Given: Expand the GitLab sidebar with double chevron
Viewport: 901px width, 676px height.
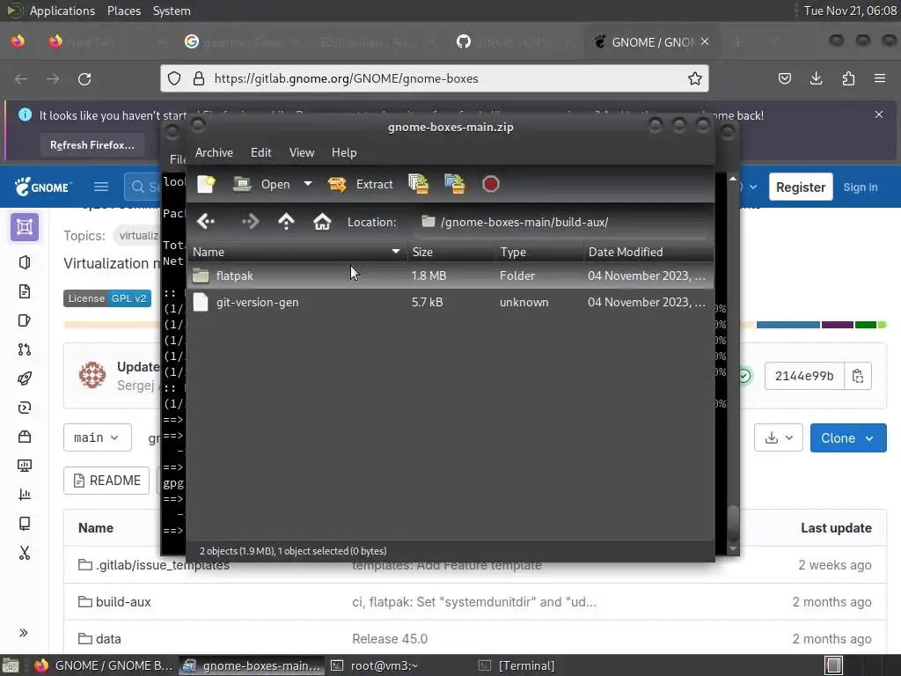Looking at the screenshot, I should coord(24,633).
